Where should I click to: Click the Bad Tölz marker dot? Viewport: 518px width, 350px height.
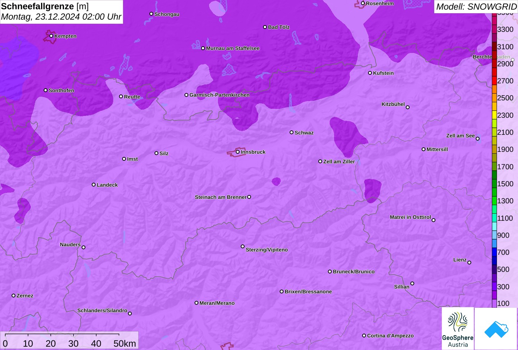coord(265,27)
